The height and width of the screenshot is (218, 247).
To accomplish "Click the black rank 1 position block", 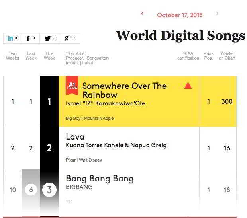I will (x=49, y=101).
